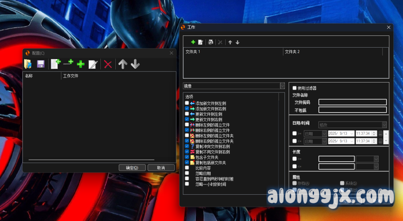Screen dimensions: 403x221
Task: Uncheck the 包含子文件夹 option
Action: pos(187,157)
